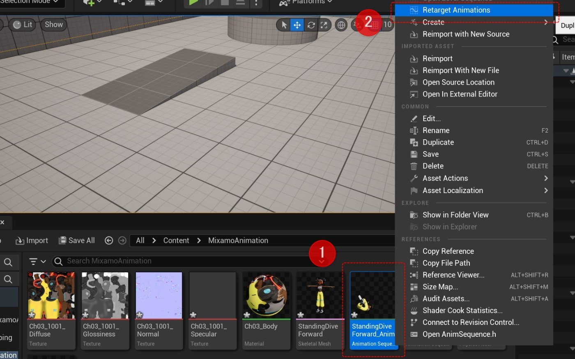Click the Delete trash-can entry

point(474,166)
